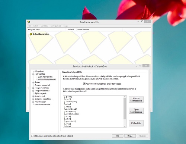Image resolution: width=186 pixels, height=144 pixels.
Task: Select the [.crdownload] entry in exclusion list
Action: click(x=71, y=114)
